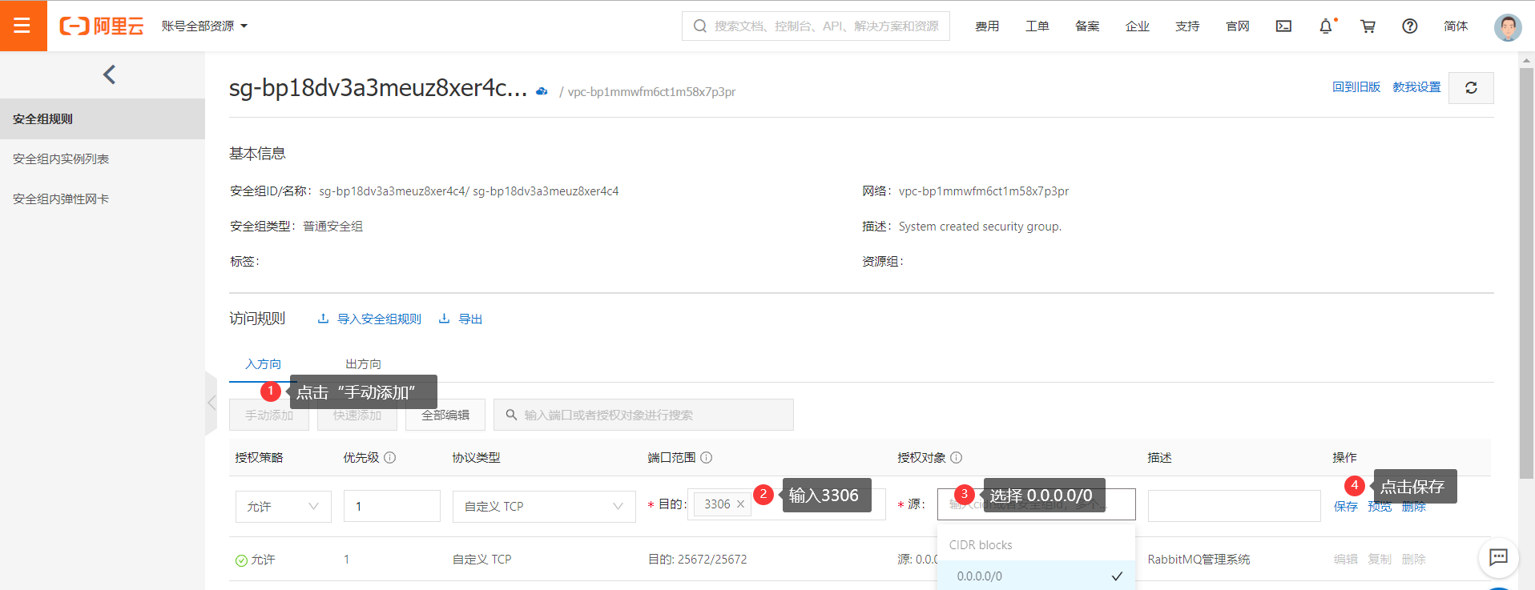
Task: Open notifications bell icon
Action: pos(1326,26)
